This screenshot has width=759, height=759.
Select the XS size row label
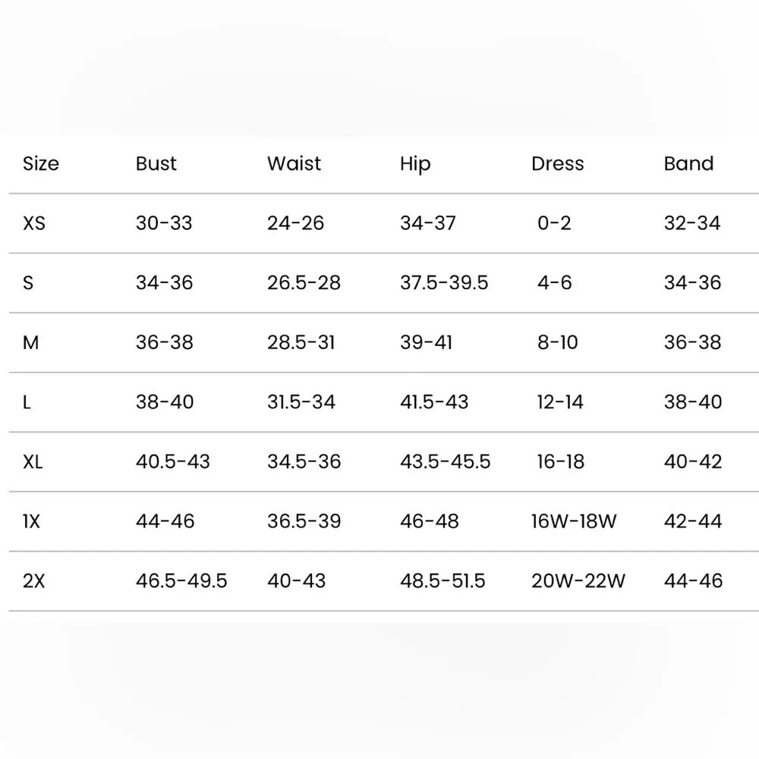[34, 223]
